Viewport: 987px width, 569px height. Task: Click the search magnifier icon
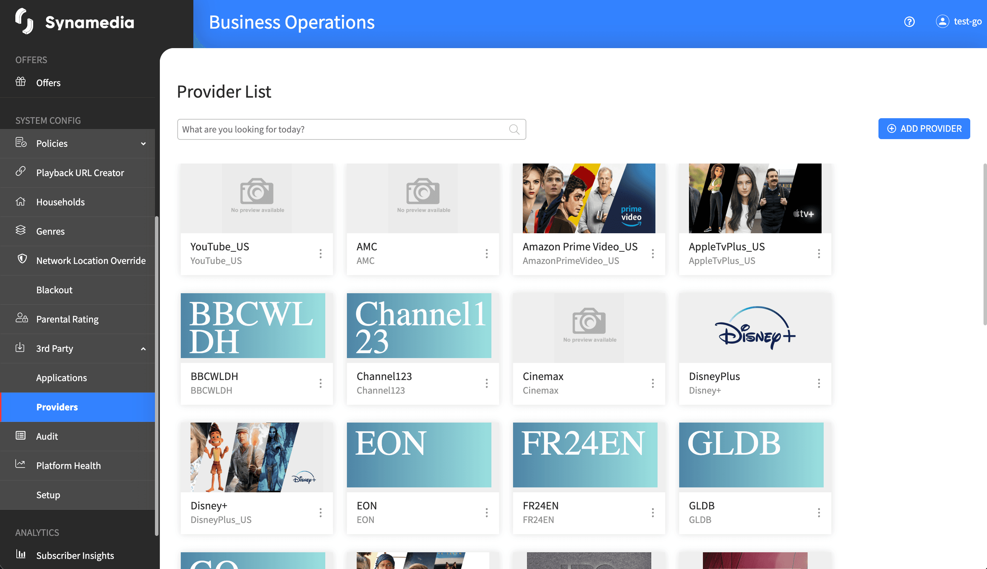click(514, 129)
